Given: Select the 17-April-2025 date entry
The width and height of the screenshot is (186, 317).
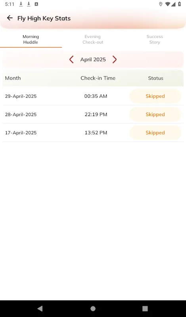Looking at the screenshot, I should click(x=21, y=133).
